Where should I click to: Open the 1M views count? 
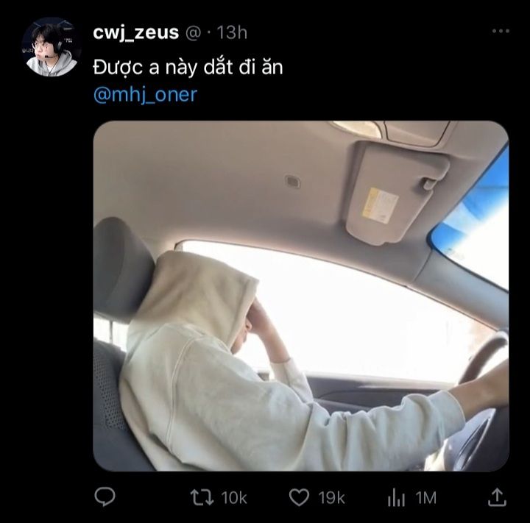[426, 498]
